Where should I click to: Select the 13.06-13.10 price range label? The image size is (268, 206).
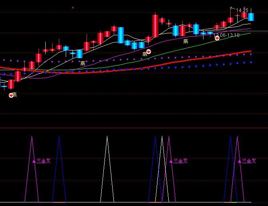tap(226, 35)
